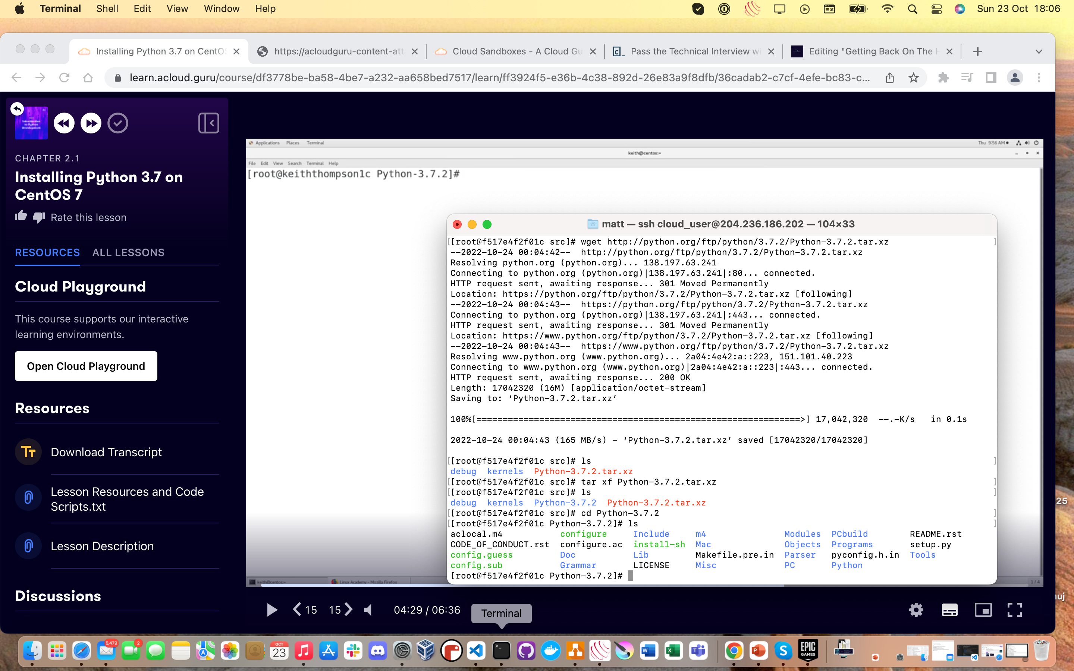Mark lesson complete checkmark
The height and width of the screenshot is (671, 1074).
(x=117, y=123)
